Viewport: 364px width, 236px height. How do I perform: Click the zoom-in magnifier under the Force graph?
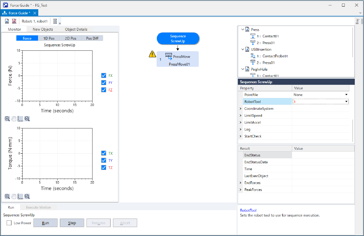[x=7, y=119]
